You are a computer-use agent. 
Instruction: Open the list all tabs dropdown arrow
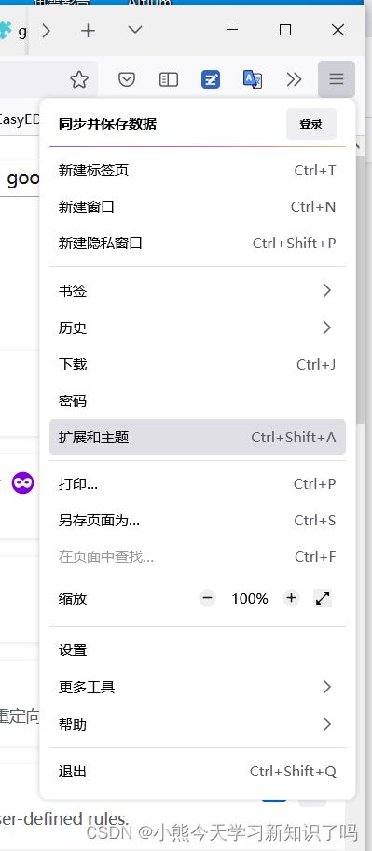(x=135, y=30)
